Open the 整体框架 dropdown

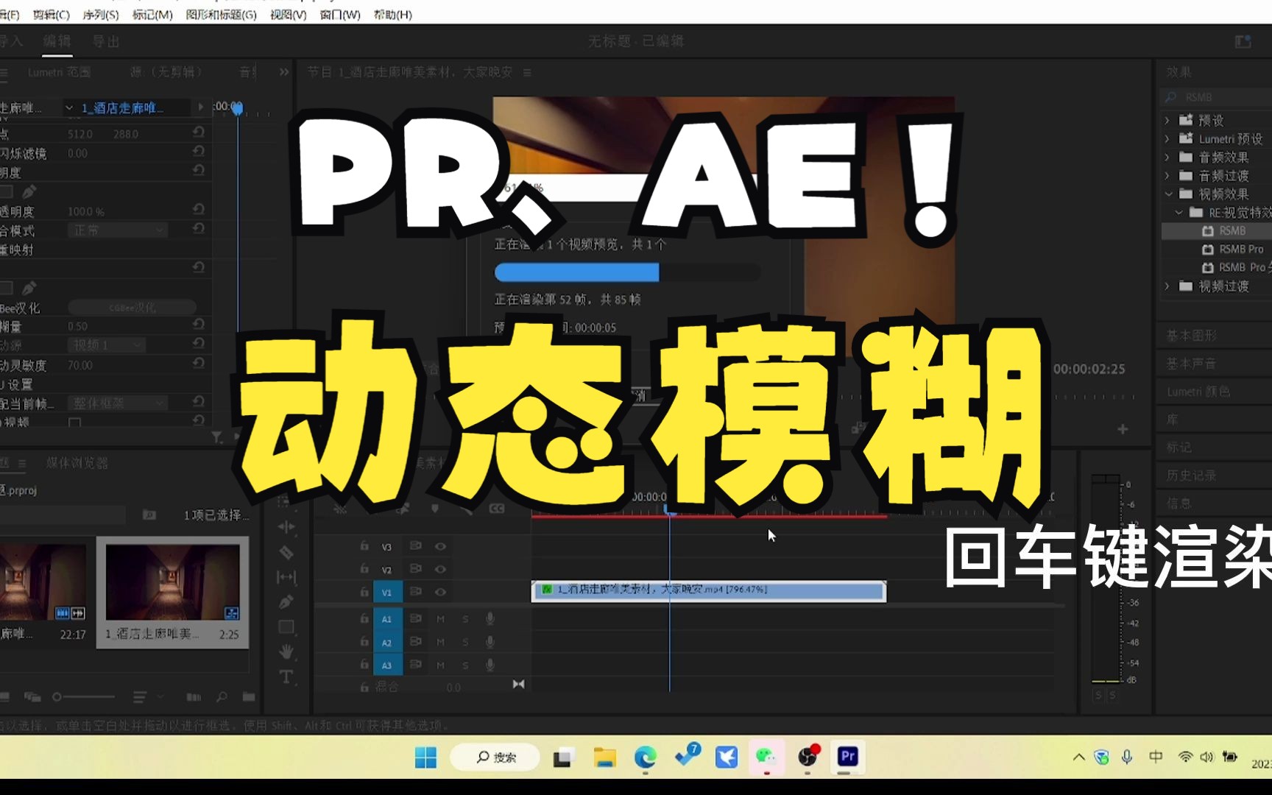click(x=118, y=403)
